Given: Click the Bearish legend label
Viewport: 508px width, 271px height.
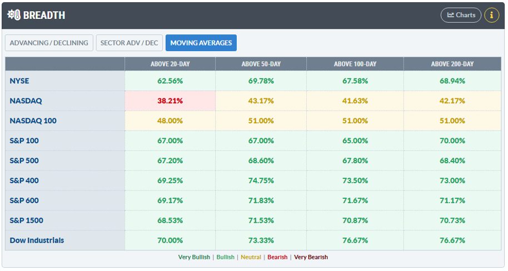Looking at the screenshot, I should (277, 257).
